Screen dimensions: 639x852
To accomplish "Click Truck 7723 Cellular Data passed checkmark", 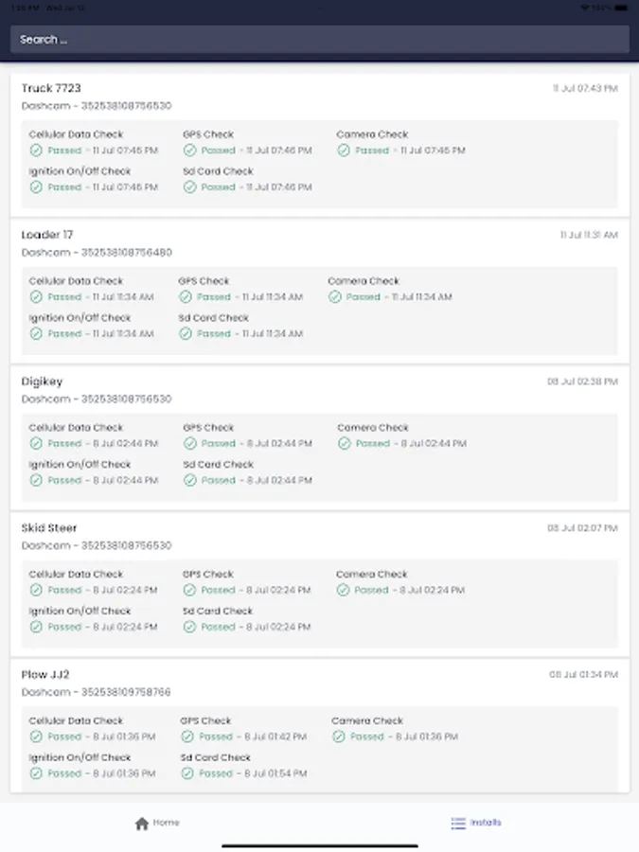I will pos(36,151).
